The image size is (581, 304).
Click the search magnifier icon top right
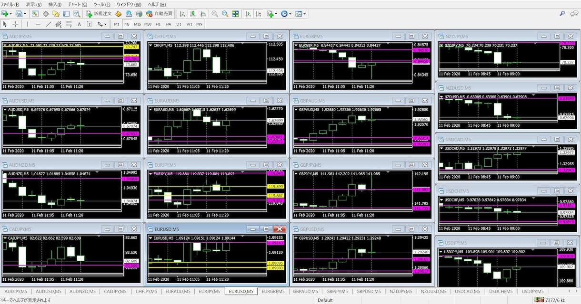(x=562, y=14)
